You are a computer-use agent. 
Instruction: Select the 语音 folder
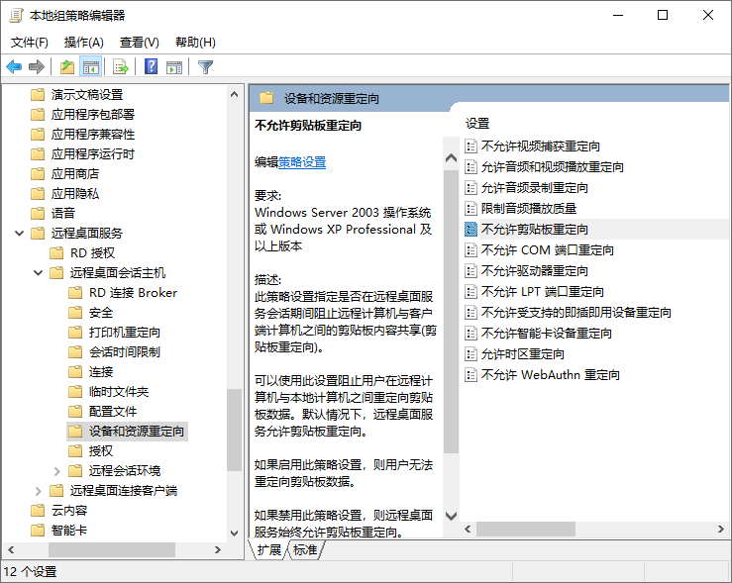tap(63, 214)
